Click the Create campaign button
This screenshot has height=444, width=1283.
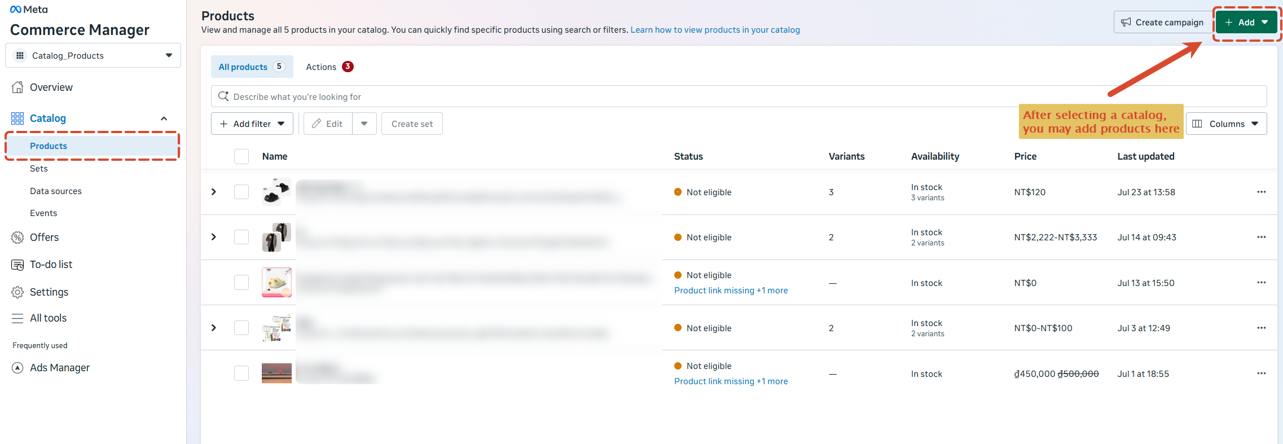(1162, 22)
